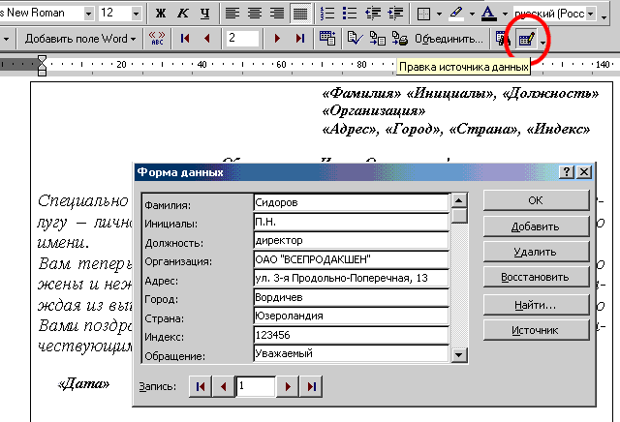Toggle bold (Ж) formatting
The image size is (620, 422).
point(161,14)
